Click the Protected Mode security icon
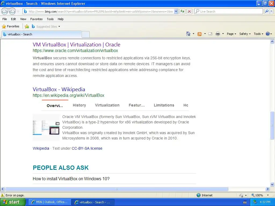This screenshot has height=206, width=275. [x=241, y=195]
